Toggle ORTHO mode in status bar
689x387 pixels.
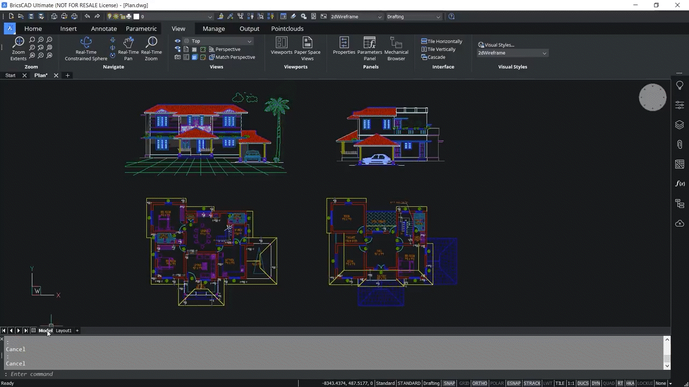click(x=479, y=383)
